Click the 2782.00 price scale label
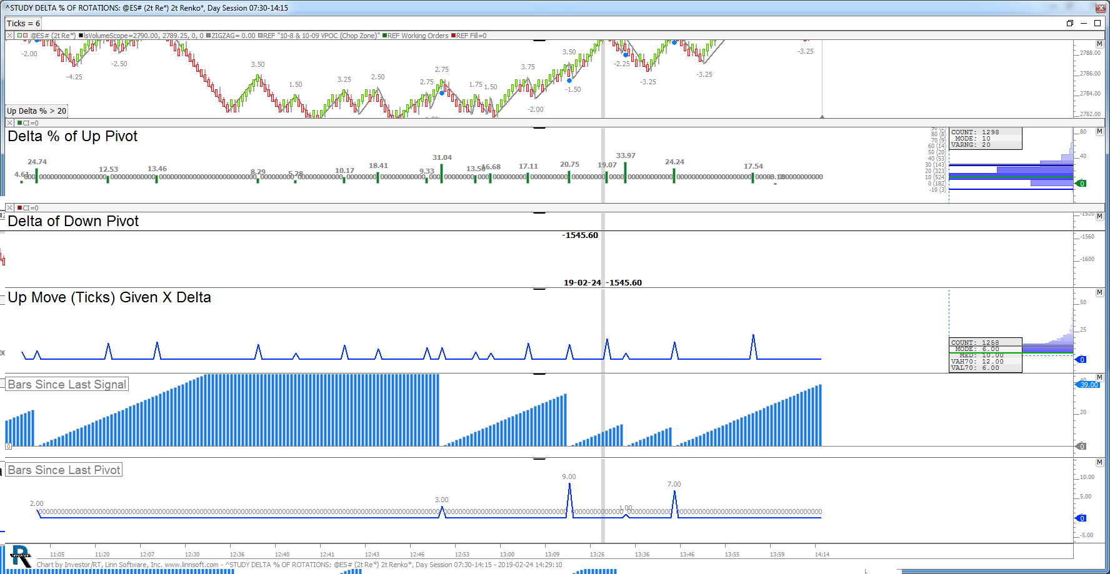This screenshot has height=574, width=1110. pyautogui.click(x=1091, y=114)
